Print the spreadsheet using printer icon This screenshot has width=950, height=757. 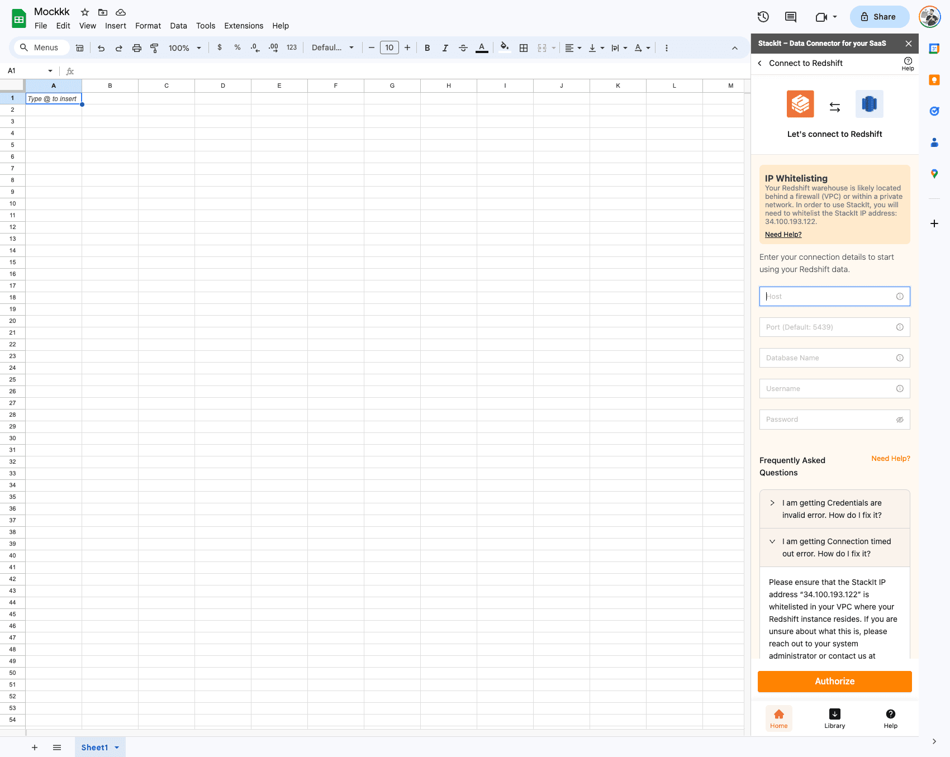[137, 48]
